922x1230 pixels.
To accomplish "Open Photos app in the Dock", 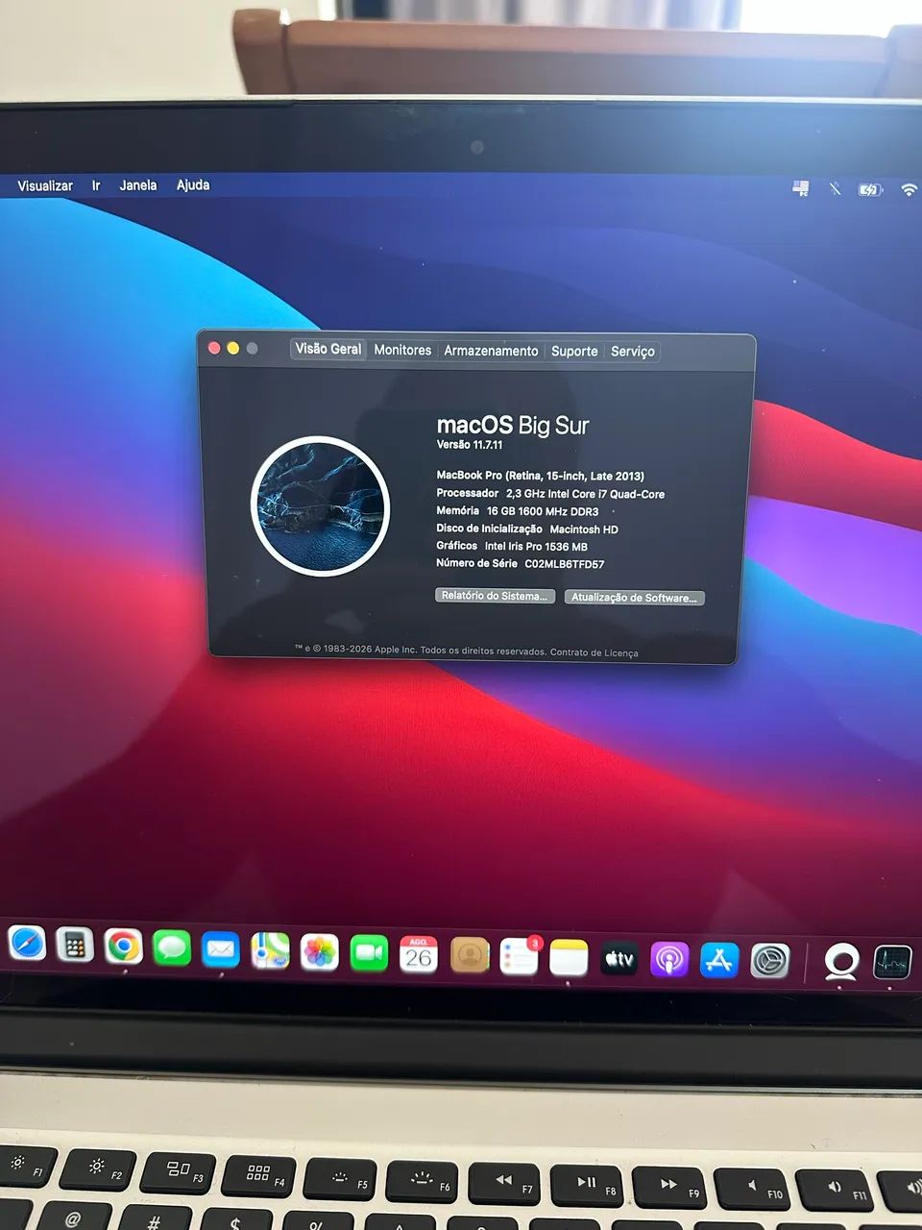I will click(320, 952).
